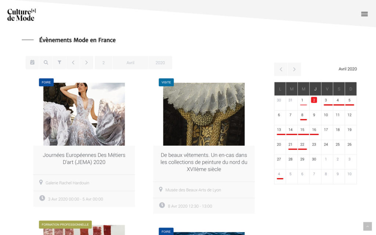Click the Avril 2020 calendar title
Screen dimensions: 376x235
pyautogui.click(x=347, y=69)
